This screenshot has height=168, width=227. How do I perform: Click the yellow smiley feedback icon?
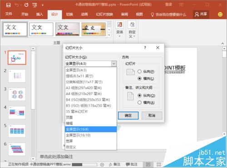[x=220, y=15]
